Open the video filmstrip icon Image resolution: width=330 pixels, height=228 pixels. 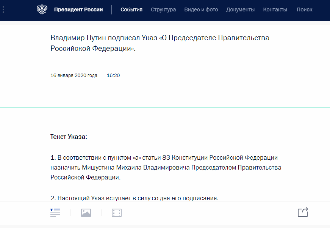pyautogui.click(x=117, y=213)
